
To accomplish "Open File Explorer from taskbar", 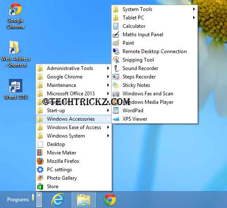I will tap(84, 200).
